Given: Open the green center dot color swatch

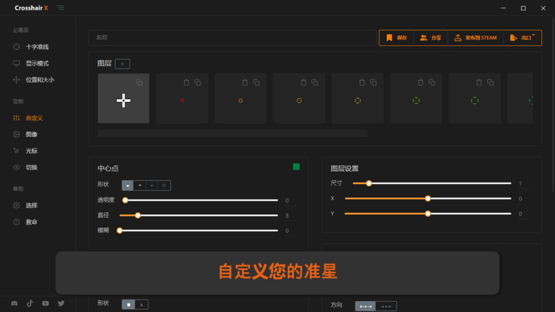Looking at the screenshot, I should [296, 167].
